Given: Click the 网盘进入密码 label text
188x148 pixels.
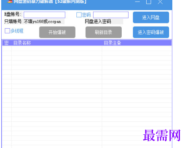Looking at the screenshot, I should tap(98, 21).
